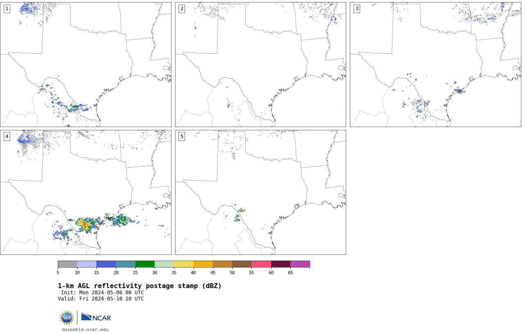Screen dimensions: 525x334
Task: Click the NSF logo
Action: point(67,318)
